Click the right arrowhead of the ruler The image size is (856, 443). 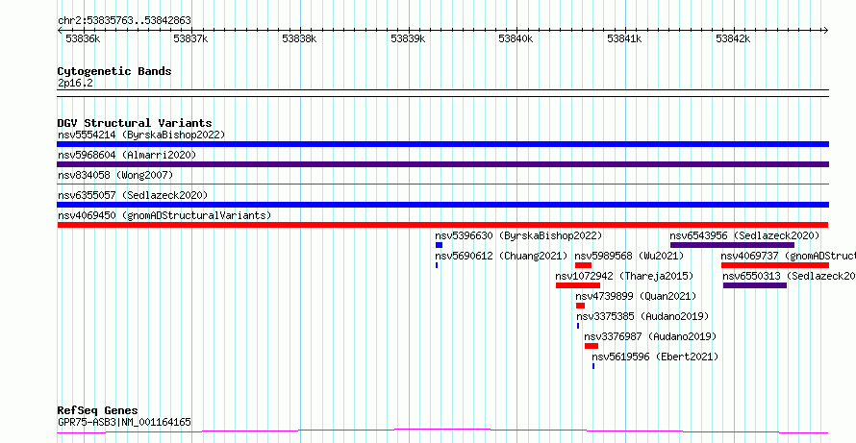coord(826,30)
